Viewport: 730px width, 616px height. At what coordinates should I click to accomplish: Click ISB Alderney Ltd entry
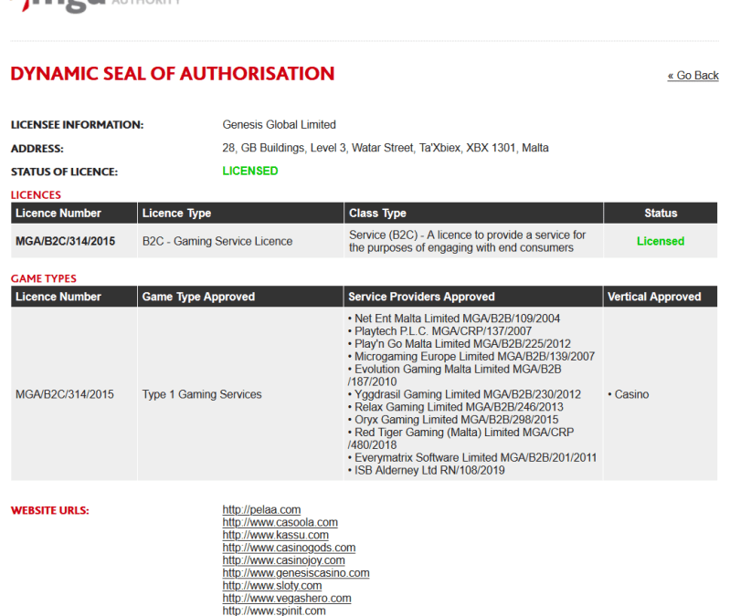pos(426,470)
